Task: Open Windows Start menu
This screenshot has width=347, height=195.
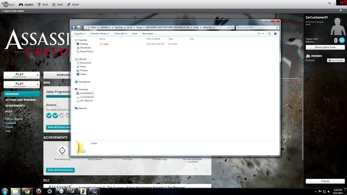Action: tap(5, 191)
